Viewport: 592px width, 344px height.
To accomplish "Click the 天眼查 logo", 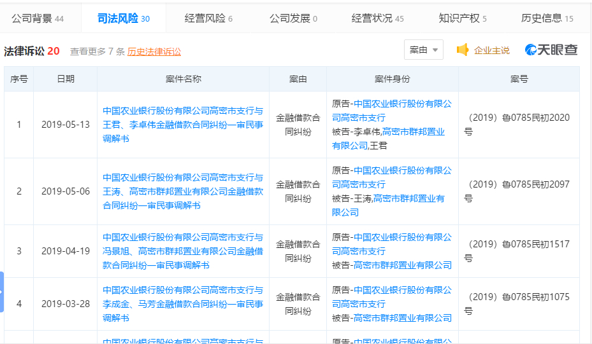I will (551, 50).
